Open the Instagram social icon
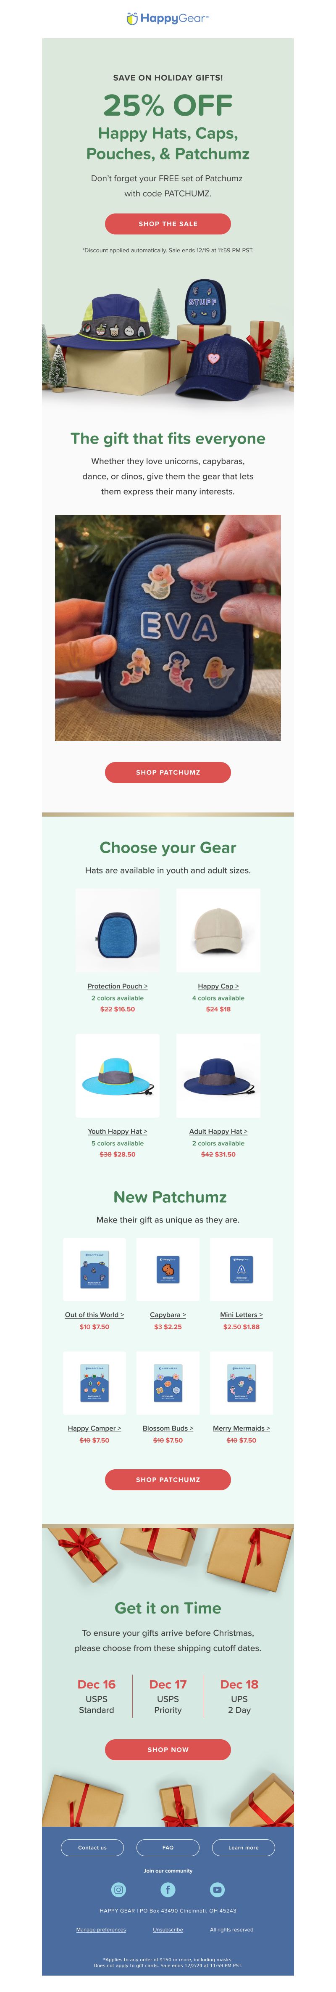Screen dimensions: 336x1992 click(118, 1889)
